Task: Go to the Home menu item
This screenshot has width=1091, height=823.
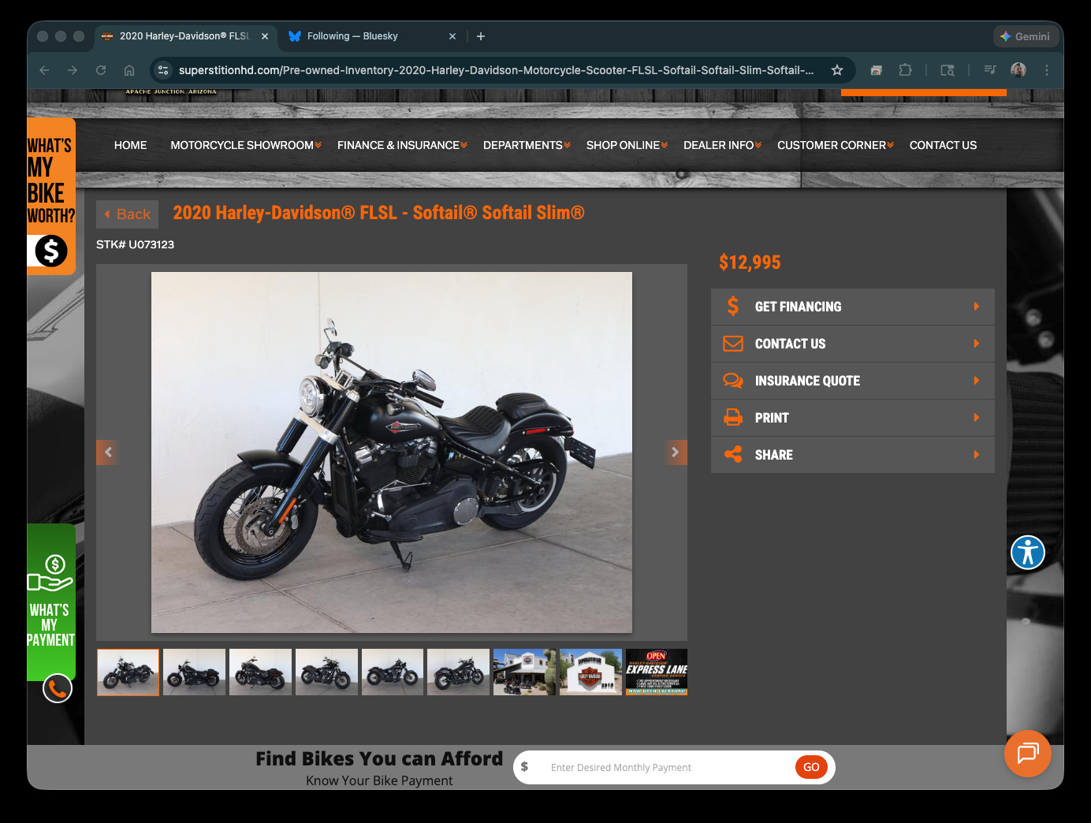Action: (x=130, y=146)
